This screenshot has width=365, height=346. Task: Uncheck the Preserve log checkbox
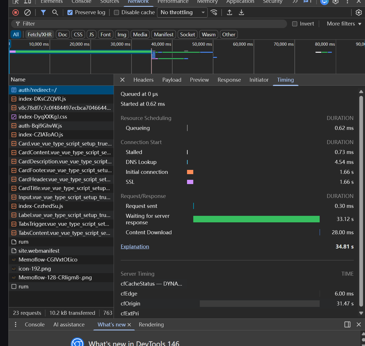[70, 12]
